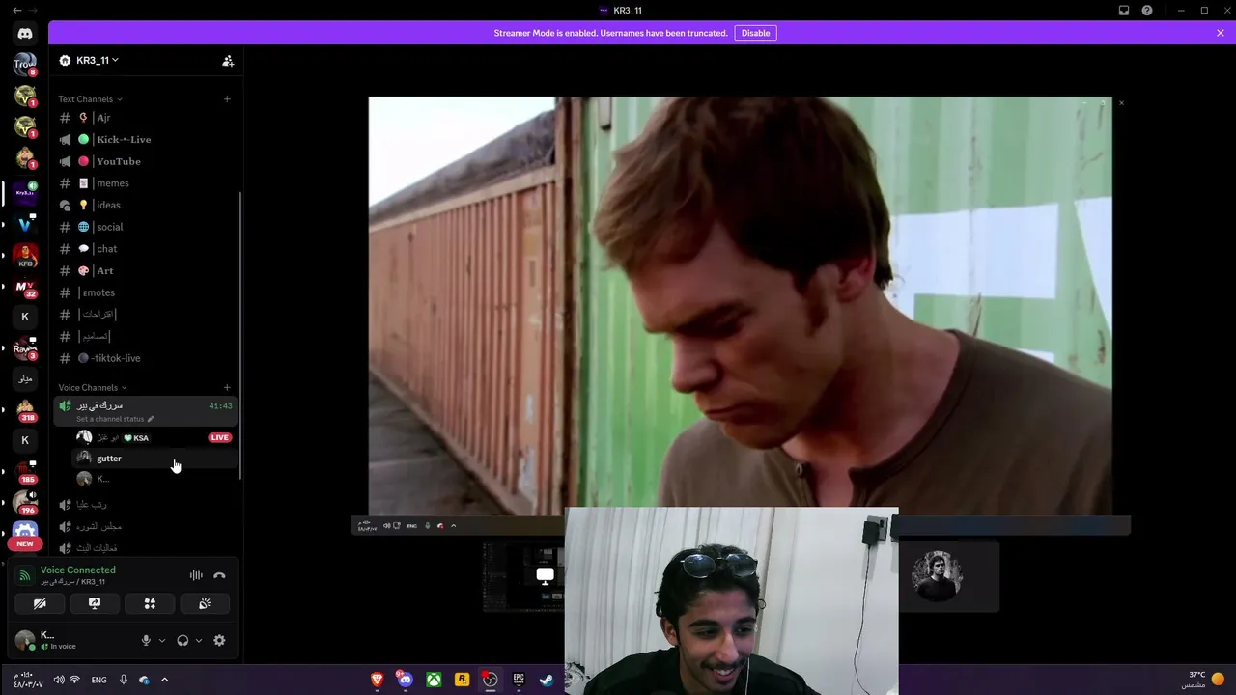Image resolution: width=1236 pixels, height=695 pixels.
Task: Open Discord user settings gear
Action: coord(219,640)
